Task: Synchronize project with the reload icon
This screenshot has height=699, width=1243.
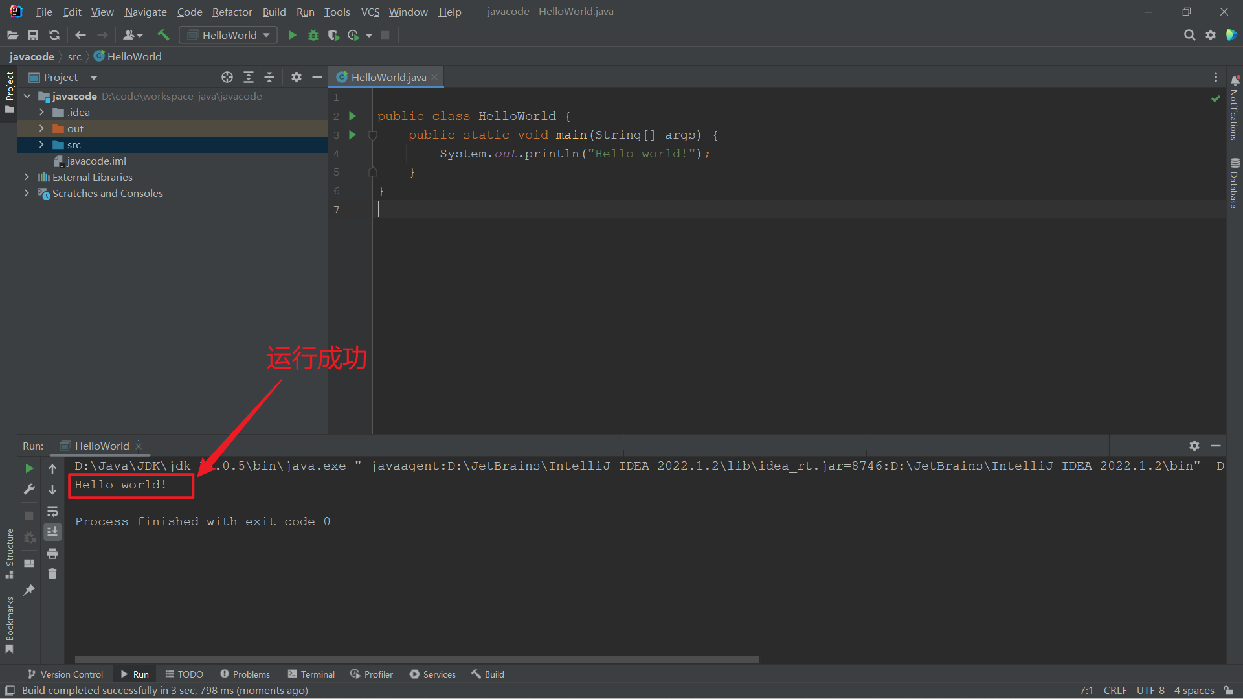Action: tap(54, 35)
